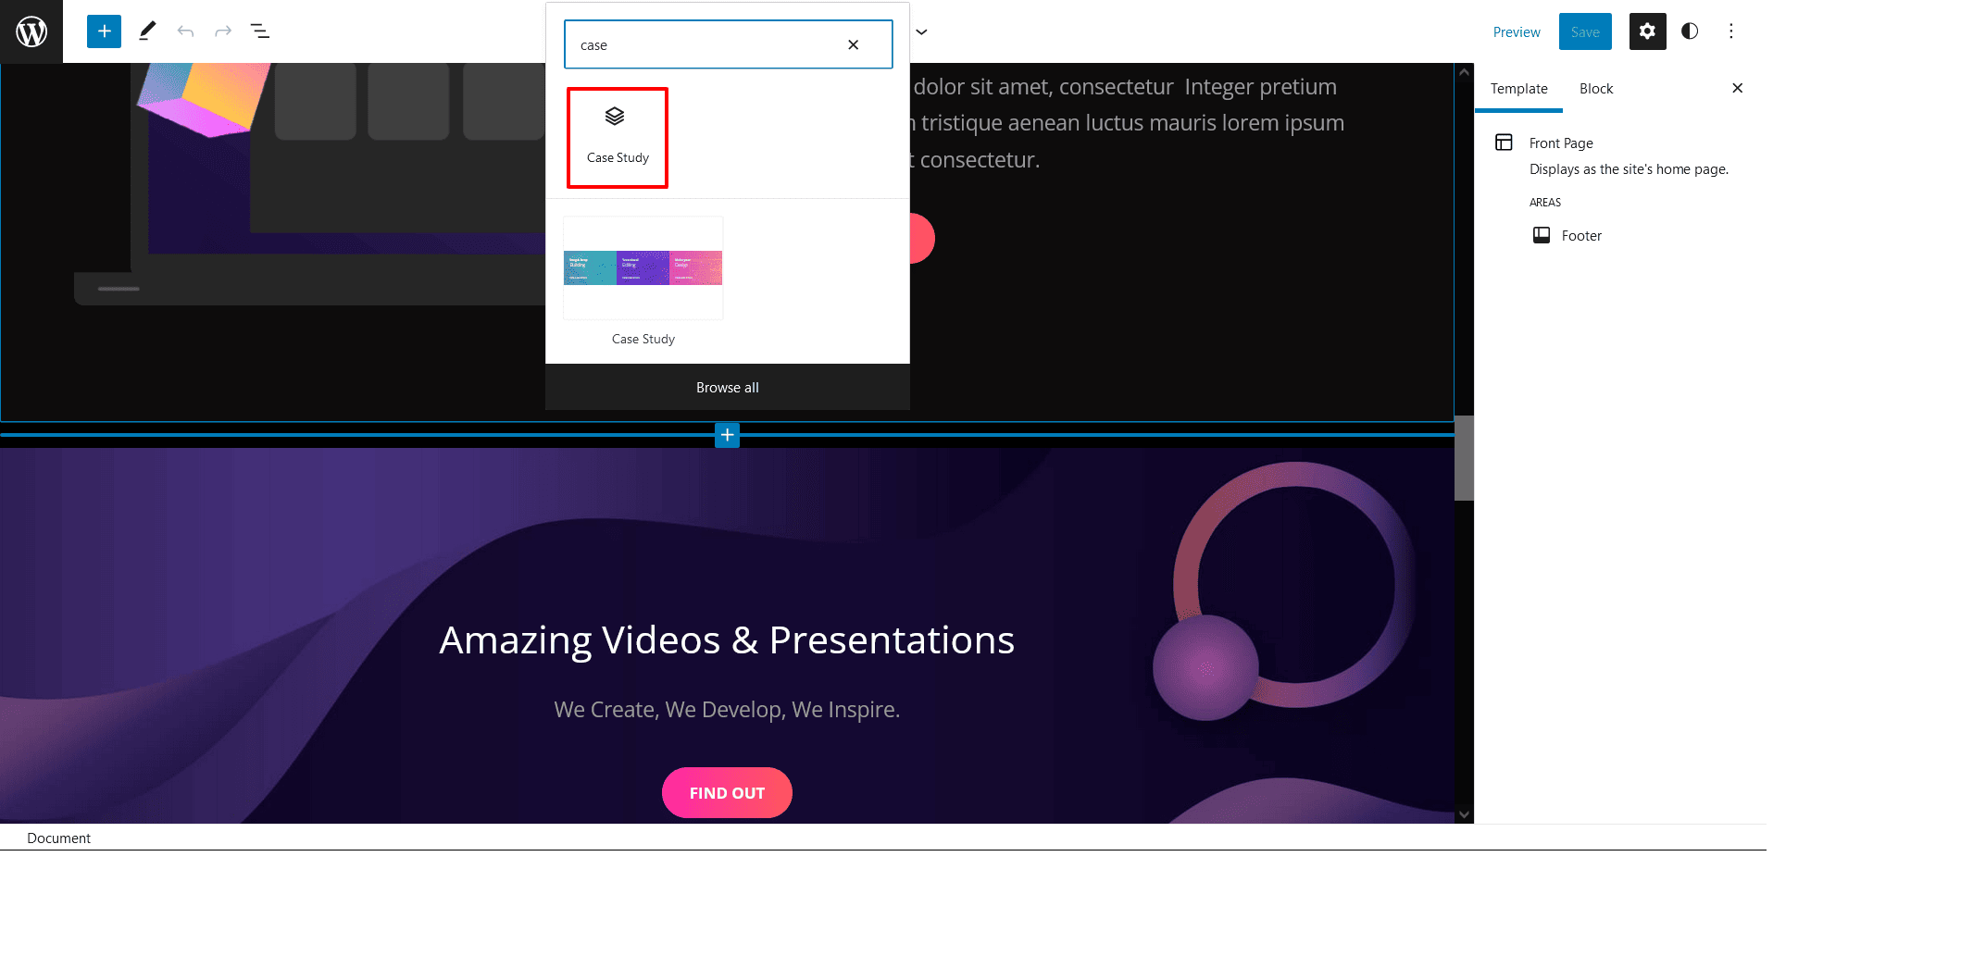Image resolution: width=1973 pixels, height=956 pixels.
Task: Click the Redo arrow icon
Action: tap(223, 31)
